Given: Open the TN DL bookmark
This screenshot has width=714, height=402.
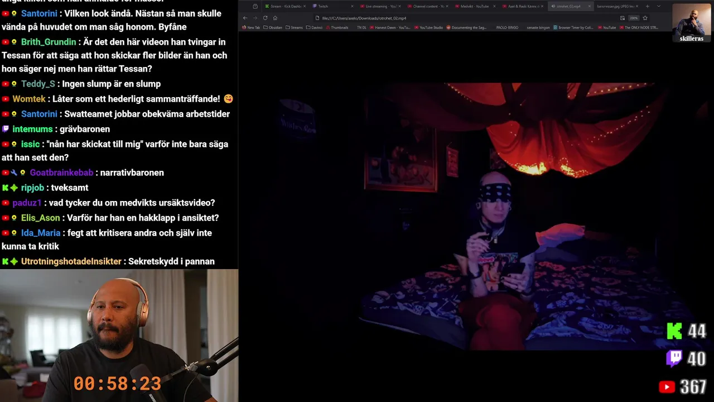Looking at the screenshot, I should (361, 27).
